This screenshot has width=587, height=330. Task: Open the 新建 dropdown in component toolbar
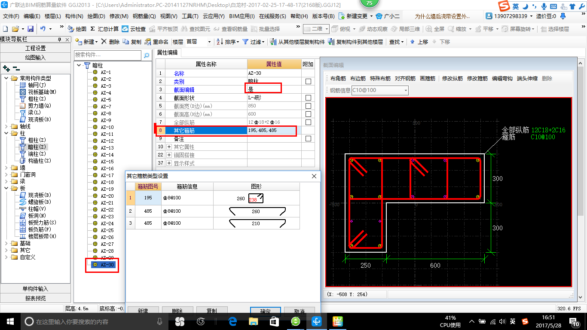pyautogui.click(x=96, y=42)
